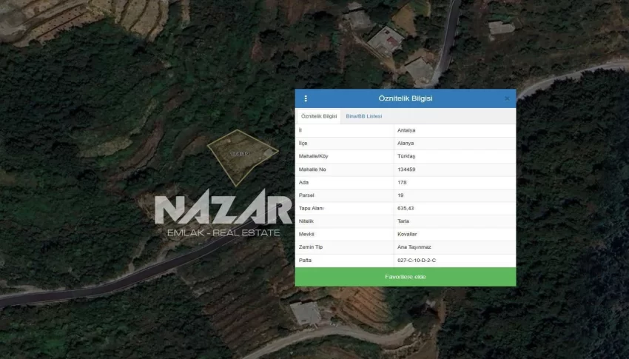Select the Pafta code 027-C-10-D-2-C
This screenshot has width=629, height=359.
coord(417,261)
